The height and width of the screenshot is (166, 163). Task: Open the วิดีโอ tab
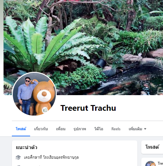(x=99, y=129)
